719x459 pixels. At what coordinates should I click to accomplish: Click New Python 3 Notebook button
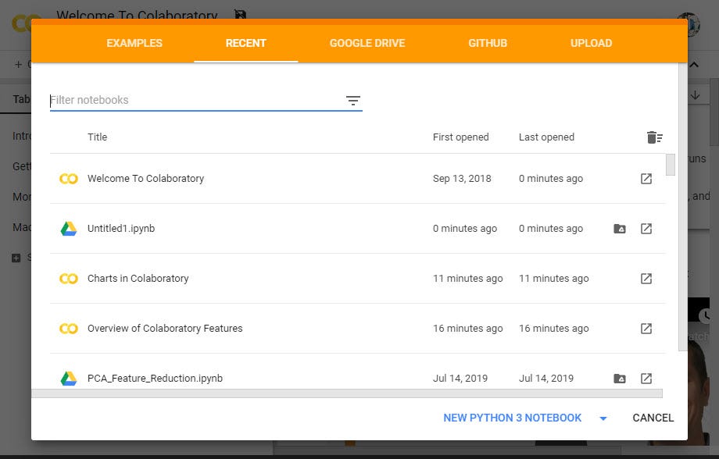pyautogui.click(x=512, y=418)
